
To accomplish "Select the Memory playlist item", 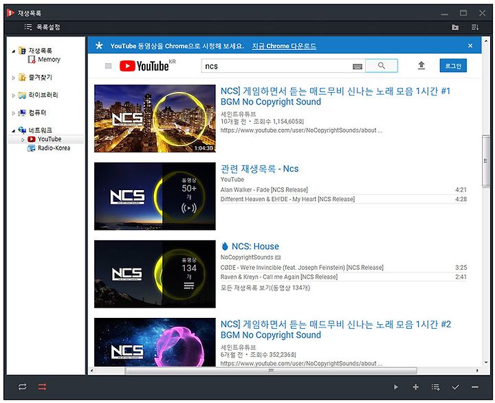I will pos(44,59).
